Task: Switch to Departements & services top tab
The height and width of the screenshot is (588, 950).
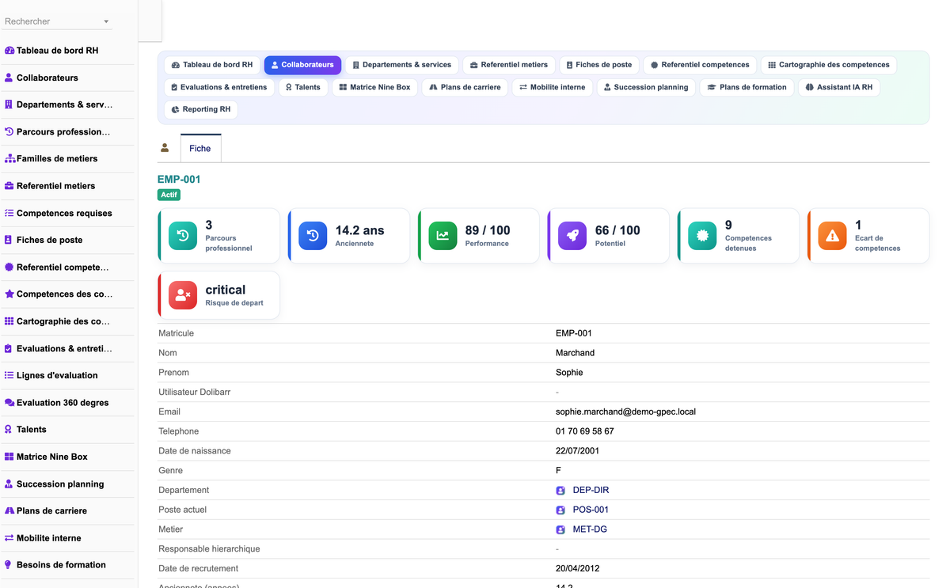Action: click(x=402, y=65)
